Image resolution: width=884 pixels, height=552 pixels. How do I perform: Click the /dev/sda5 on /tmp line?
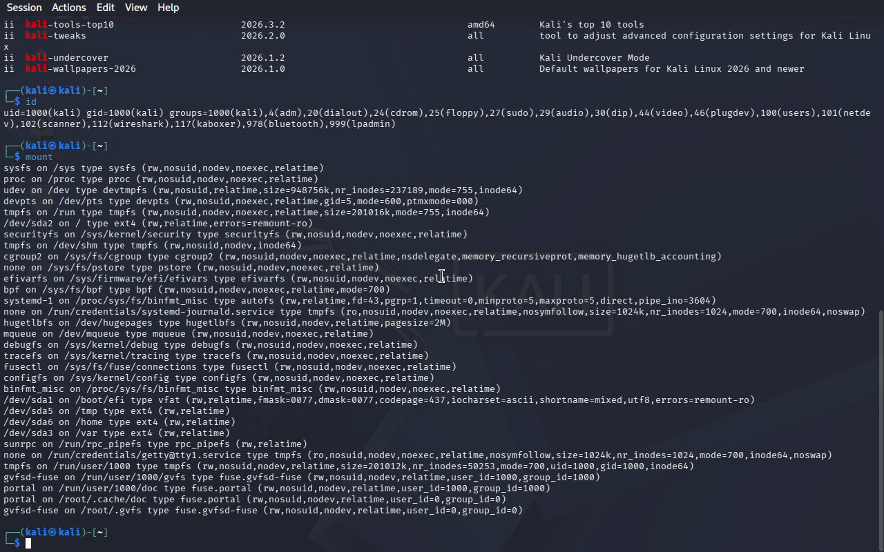coord(117,411)
